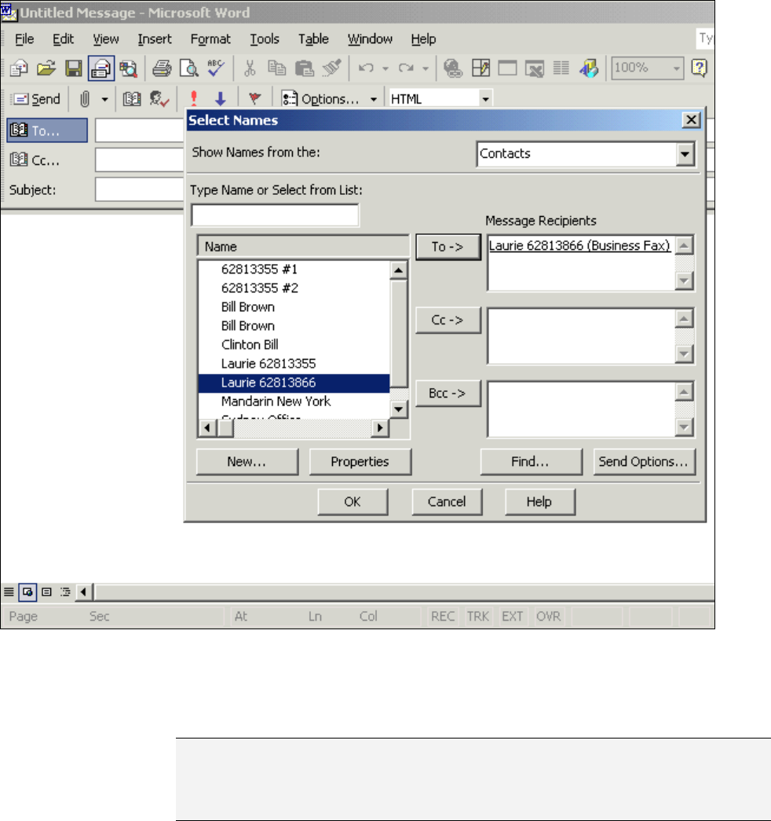The height and width of the screenshot is (821, 771).
Task: Click the To -> button in dialog
Action: (448, 247)
